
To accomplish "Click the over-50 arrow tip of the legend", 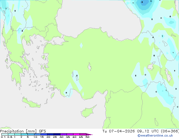I will pos(89,134).
